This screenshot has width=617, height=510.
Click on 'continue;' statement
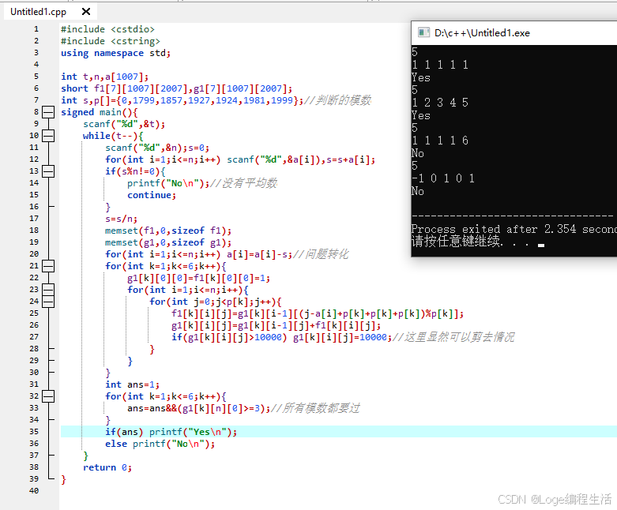[152, 195]
